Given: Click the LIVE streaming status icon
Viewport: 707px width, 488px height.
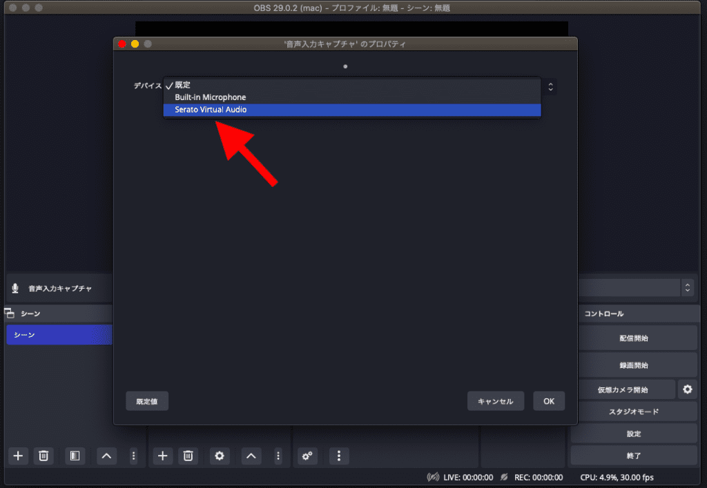Looking at the screenshot, I should click(433, 477).
